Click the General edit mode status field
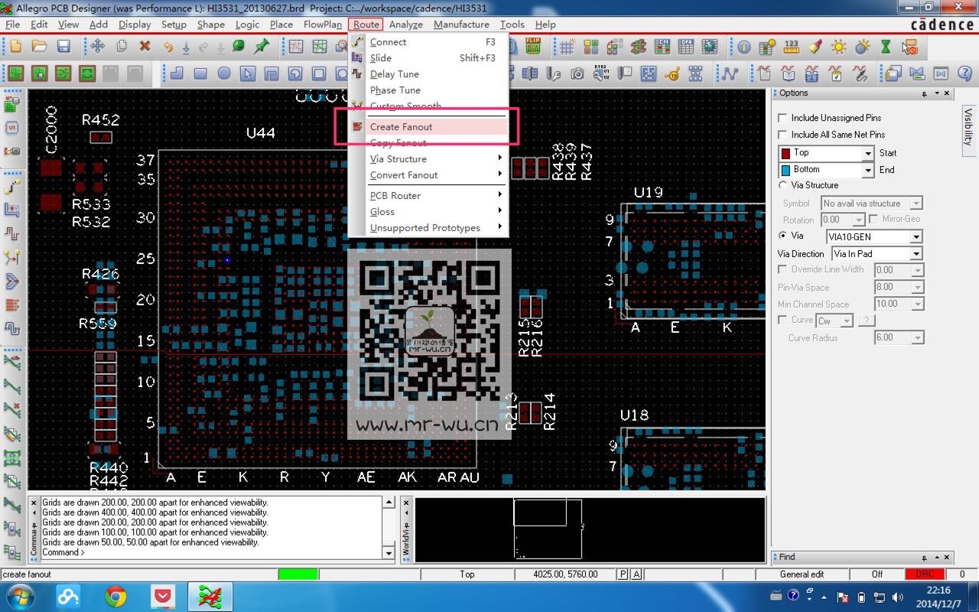 [x=802, y=574]
